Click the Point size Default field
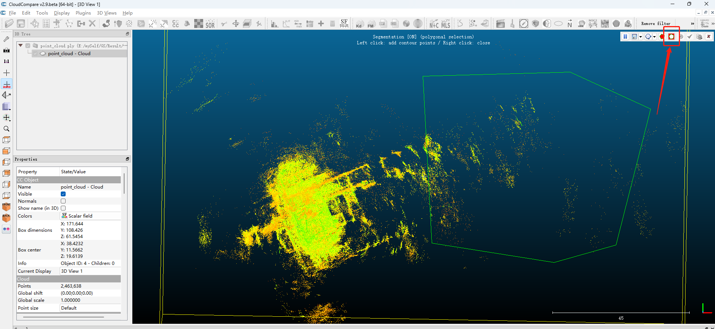This screenshot has height=329, width=715. (x=90, y=308)
